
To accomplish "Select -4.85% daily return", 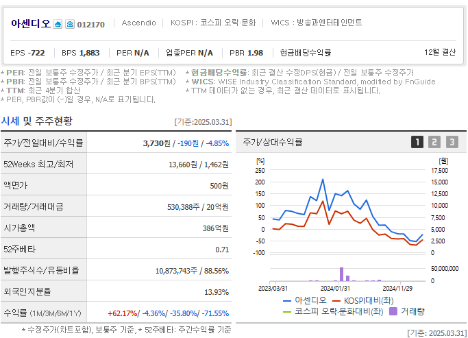I will [217, 143].
